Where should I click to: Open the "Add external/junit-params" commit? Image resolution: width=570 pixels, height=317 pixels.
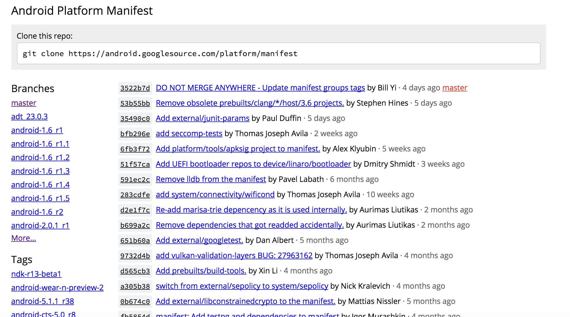click(x=203, y=118)
